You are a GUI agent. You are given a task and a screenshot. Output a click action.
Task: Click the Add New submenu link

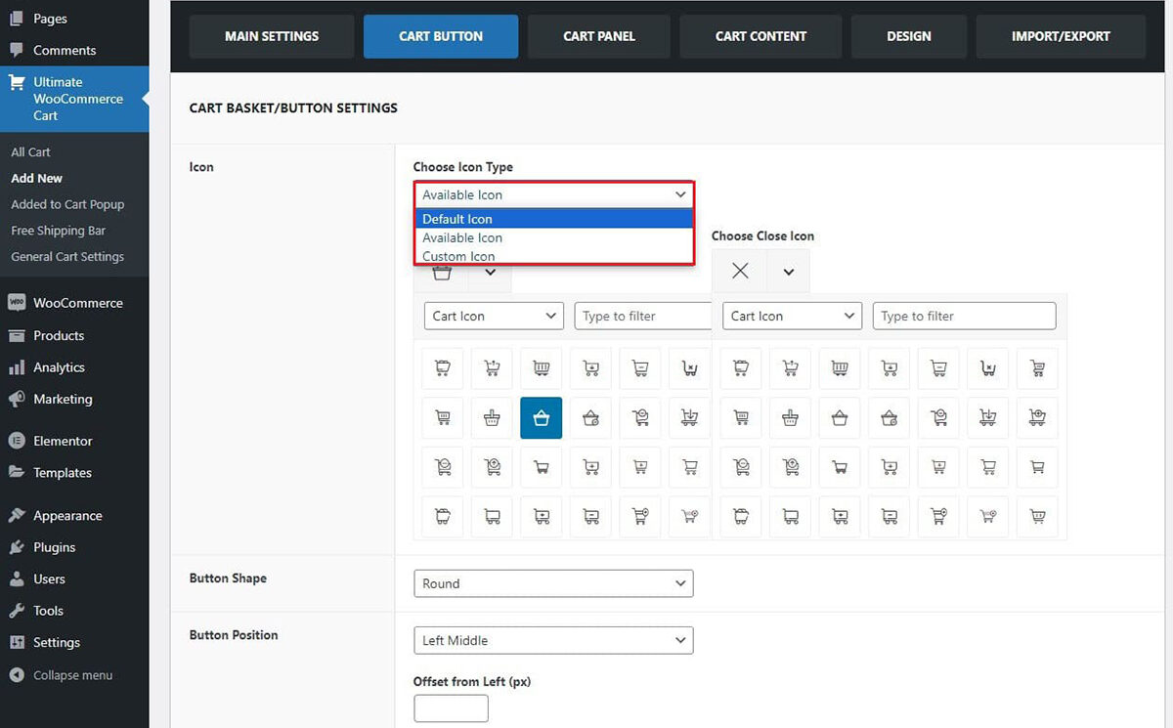[x=36, y=178]
